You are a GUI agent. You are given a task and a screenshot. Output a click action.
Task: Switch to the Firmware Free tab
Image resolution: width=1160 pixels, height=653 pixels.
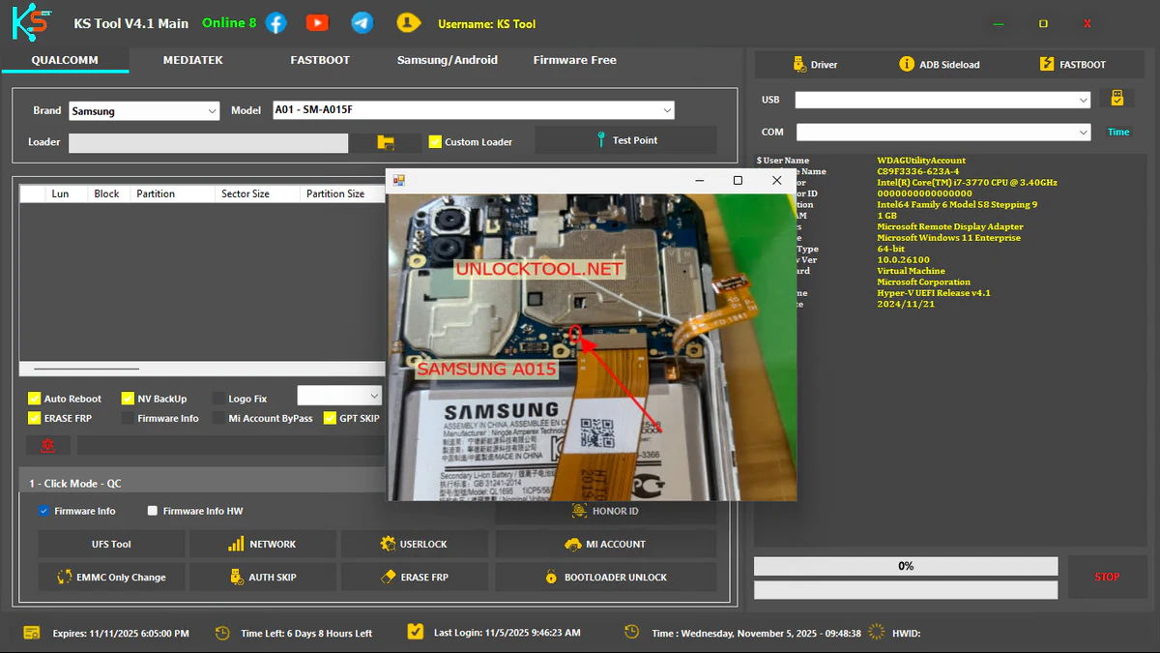point(574,60)
